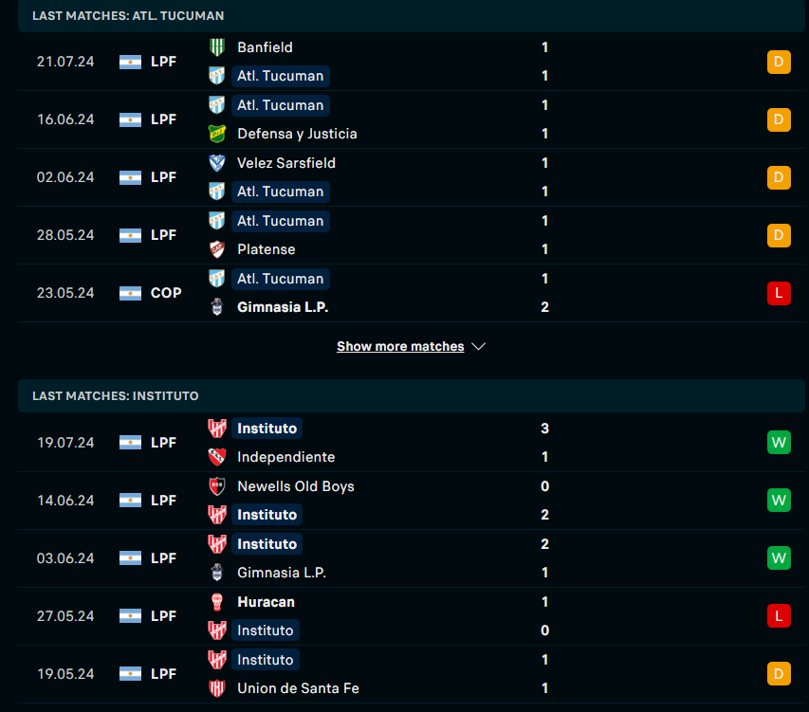Select highlighted Instituto in 19.05.24 match

pos(266,660)
